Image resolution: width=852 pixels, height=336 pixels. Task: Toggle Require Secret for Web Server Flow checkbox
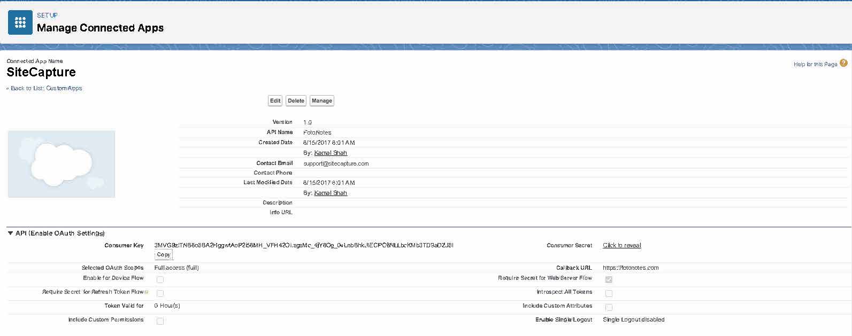(609, 279)
